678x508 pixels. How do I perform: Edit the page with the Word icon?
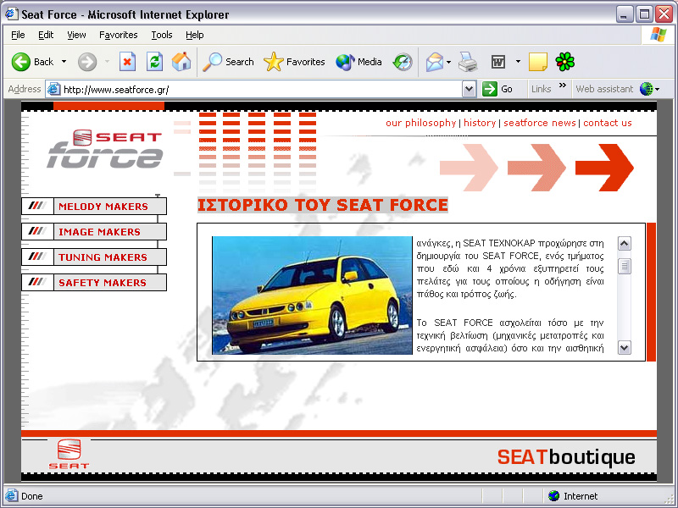[498, 62]
